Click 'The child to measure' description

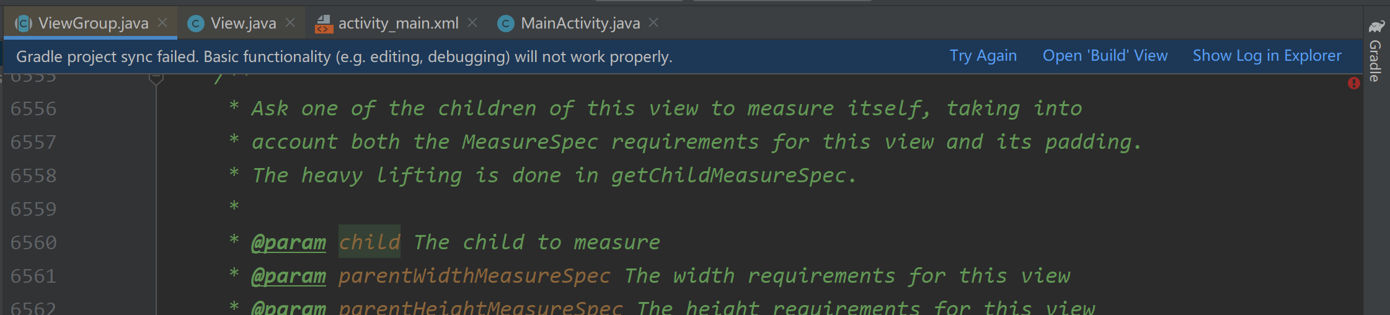pos(537,242)
